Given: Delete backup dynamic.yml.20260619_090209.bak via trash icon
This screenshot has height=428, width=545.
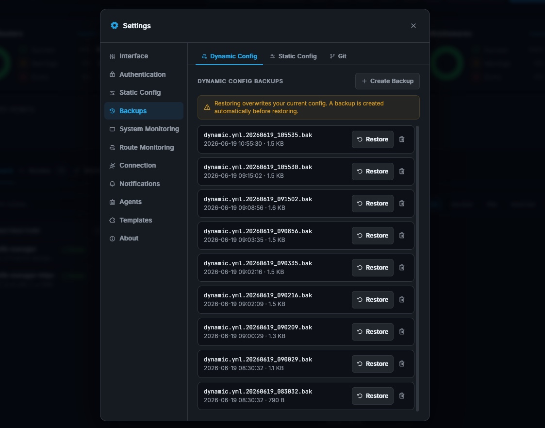Looking at the screenshot, I should (x=401, y=331).
